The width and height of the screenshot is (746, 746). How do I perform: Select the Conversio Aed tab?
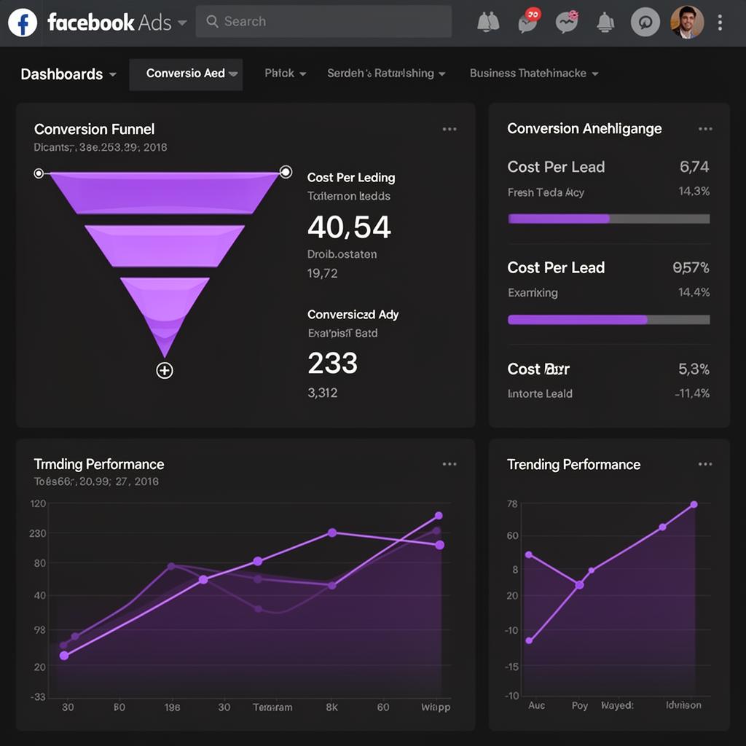(x=186, y=74)
